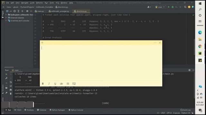Viewport: 206px width, 115px height.
Task: Open the TODO tool window
Action: click(x=18, y=110)
